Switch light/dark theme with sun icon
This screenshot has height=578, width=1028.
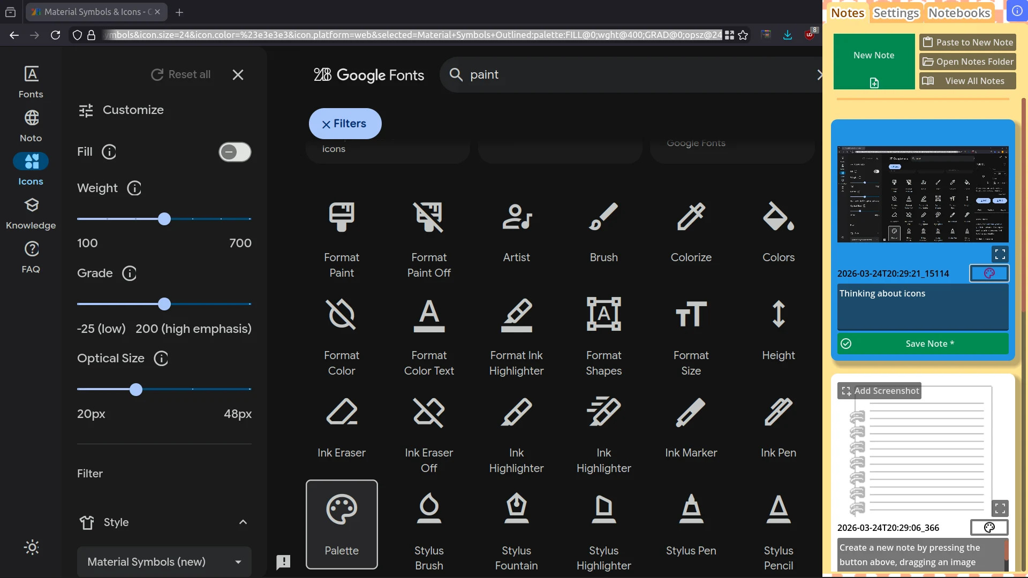pyautogui.click(x=32, y=547)
